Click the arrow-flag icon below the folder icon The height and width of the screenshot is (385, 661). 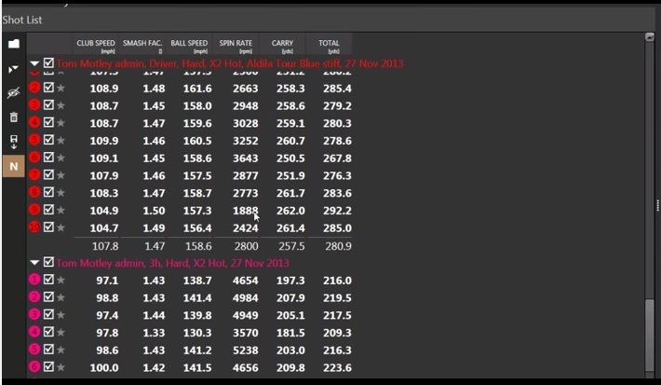(13, 69)
